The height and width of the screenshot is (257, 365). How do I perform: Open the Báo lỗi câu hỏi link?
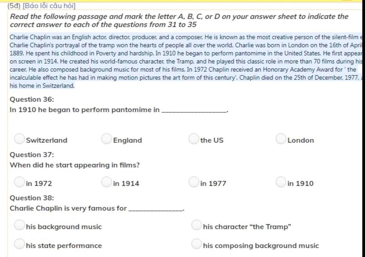(x=49, y=6)
